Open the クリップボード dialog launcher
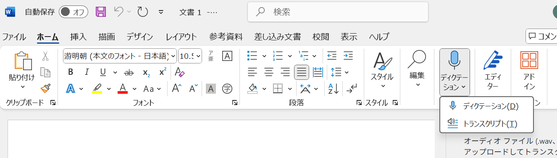The image size is (557, 158). pos(53,103)
